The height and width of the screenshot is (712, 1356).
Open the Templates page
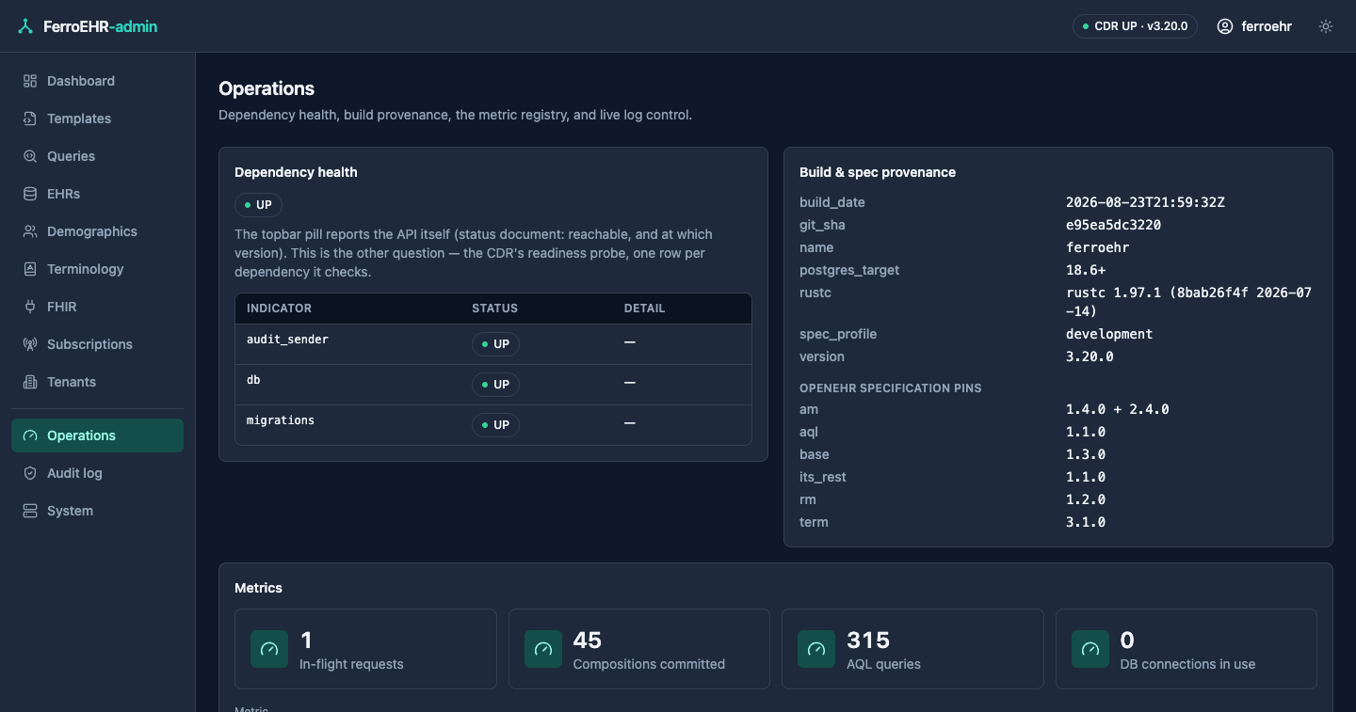click(x=97, y=119)
